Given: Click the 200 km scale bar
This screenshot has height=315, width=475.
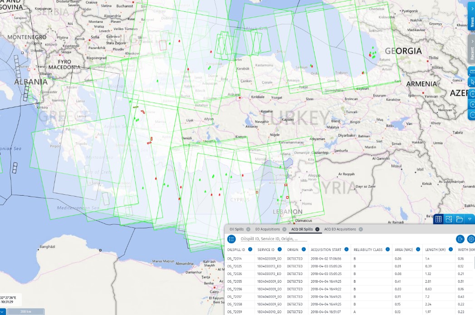Looking at the screenshot, I should coord(26,311).
